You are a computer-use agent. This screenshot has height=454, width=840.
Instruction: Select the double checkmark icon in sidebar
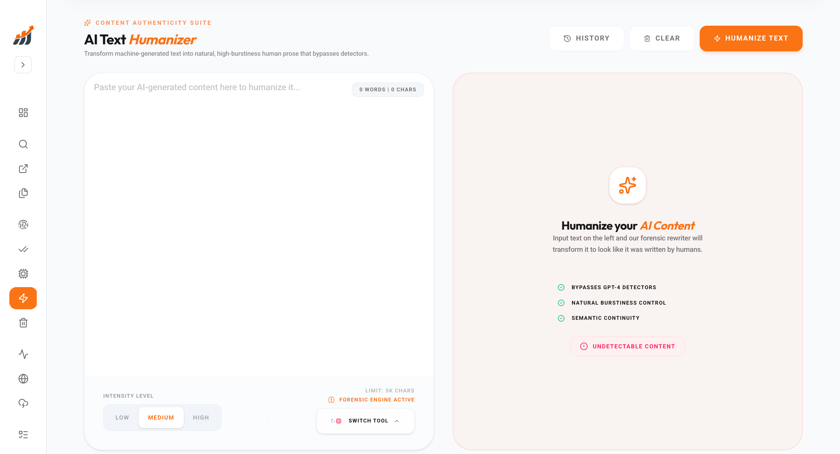point(23,249)
